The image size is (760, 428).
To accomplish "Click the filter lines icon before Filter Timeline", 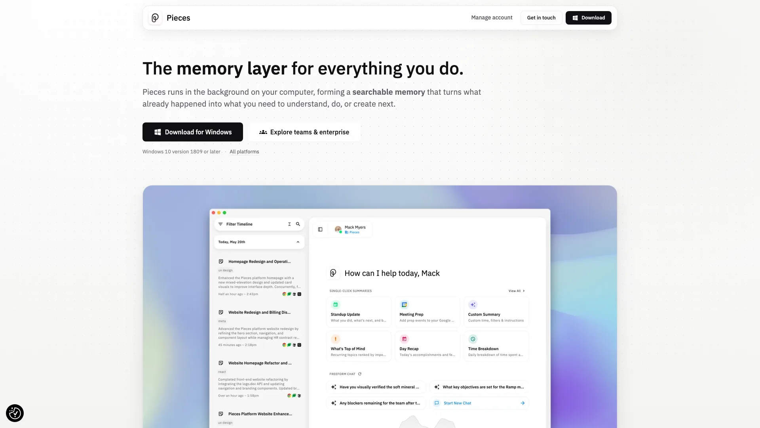I will pyautogui.click(x=220, y=224).
